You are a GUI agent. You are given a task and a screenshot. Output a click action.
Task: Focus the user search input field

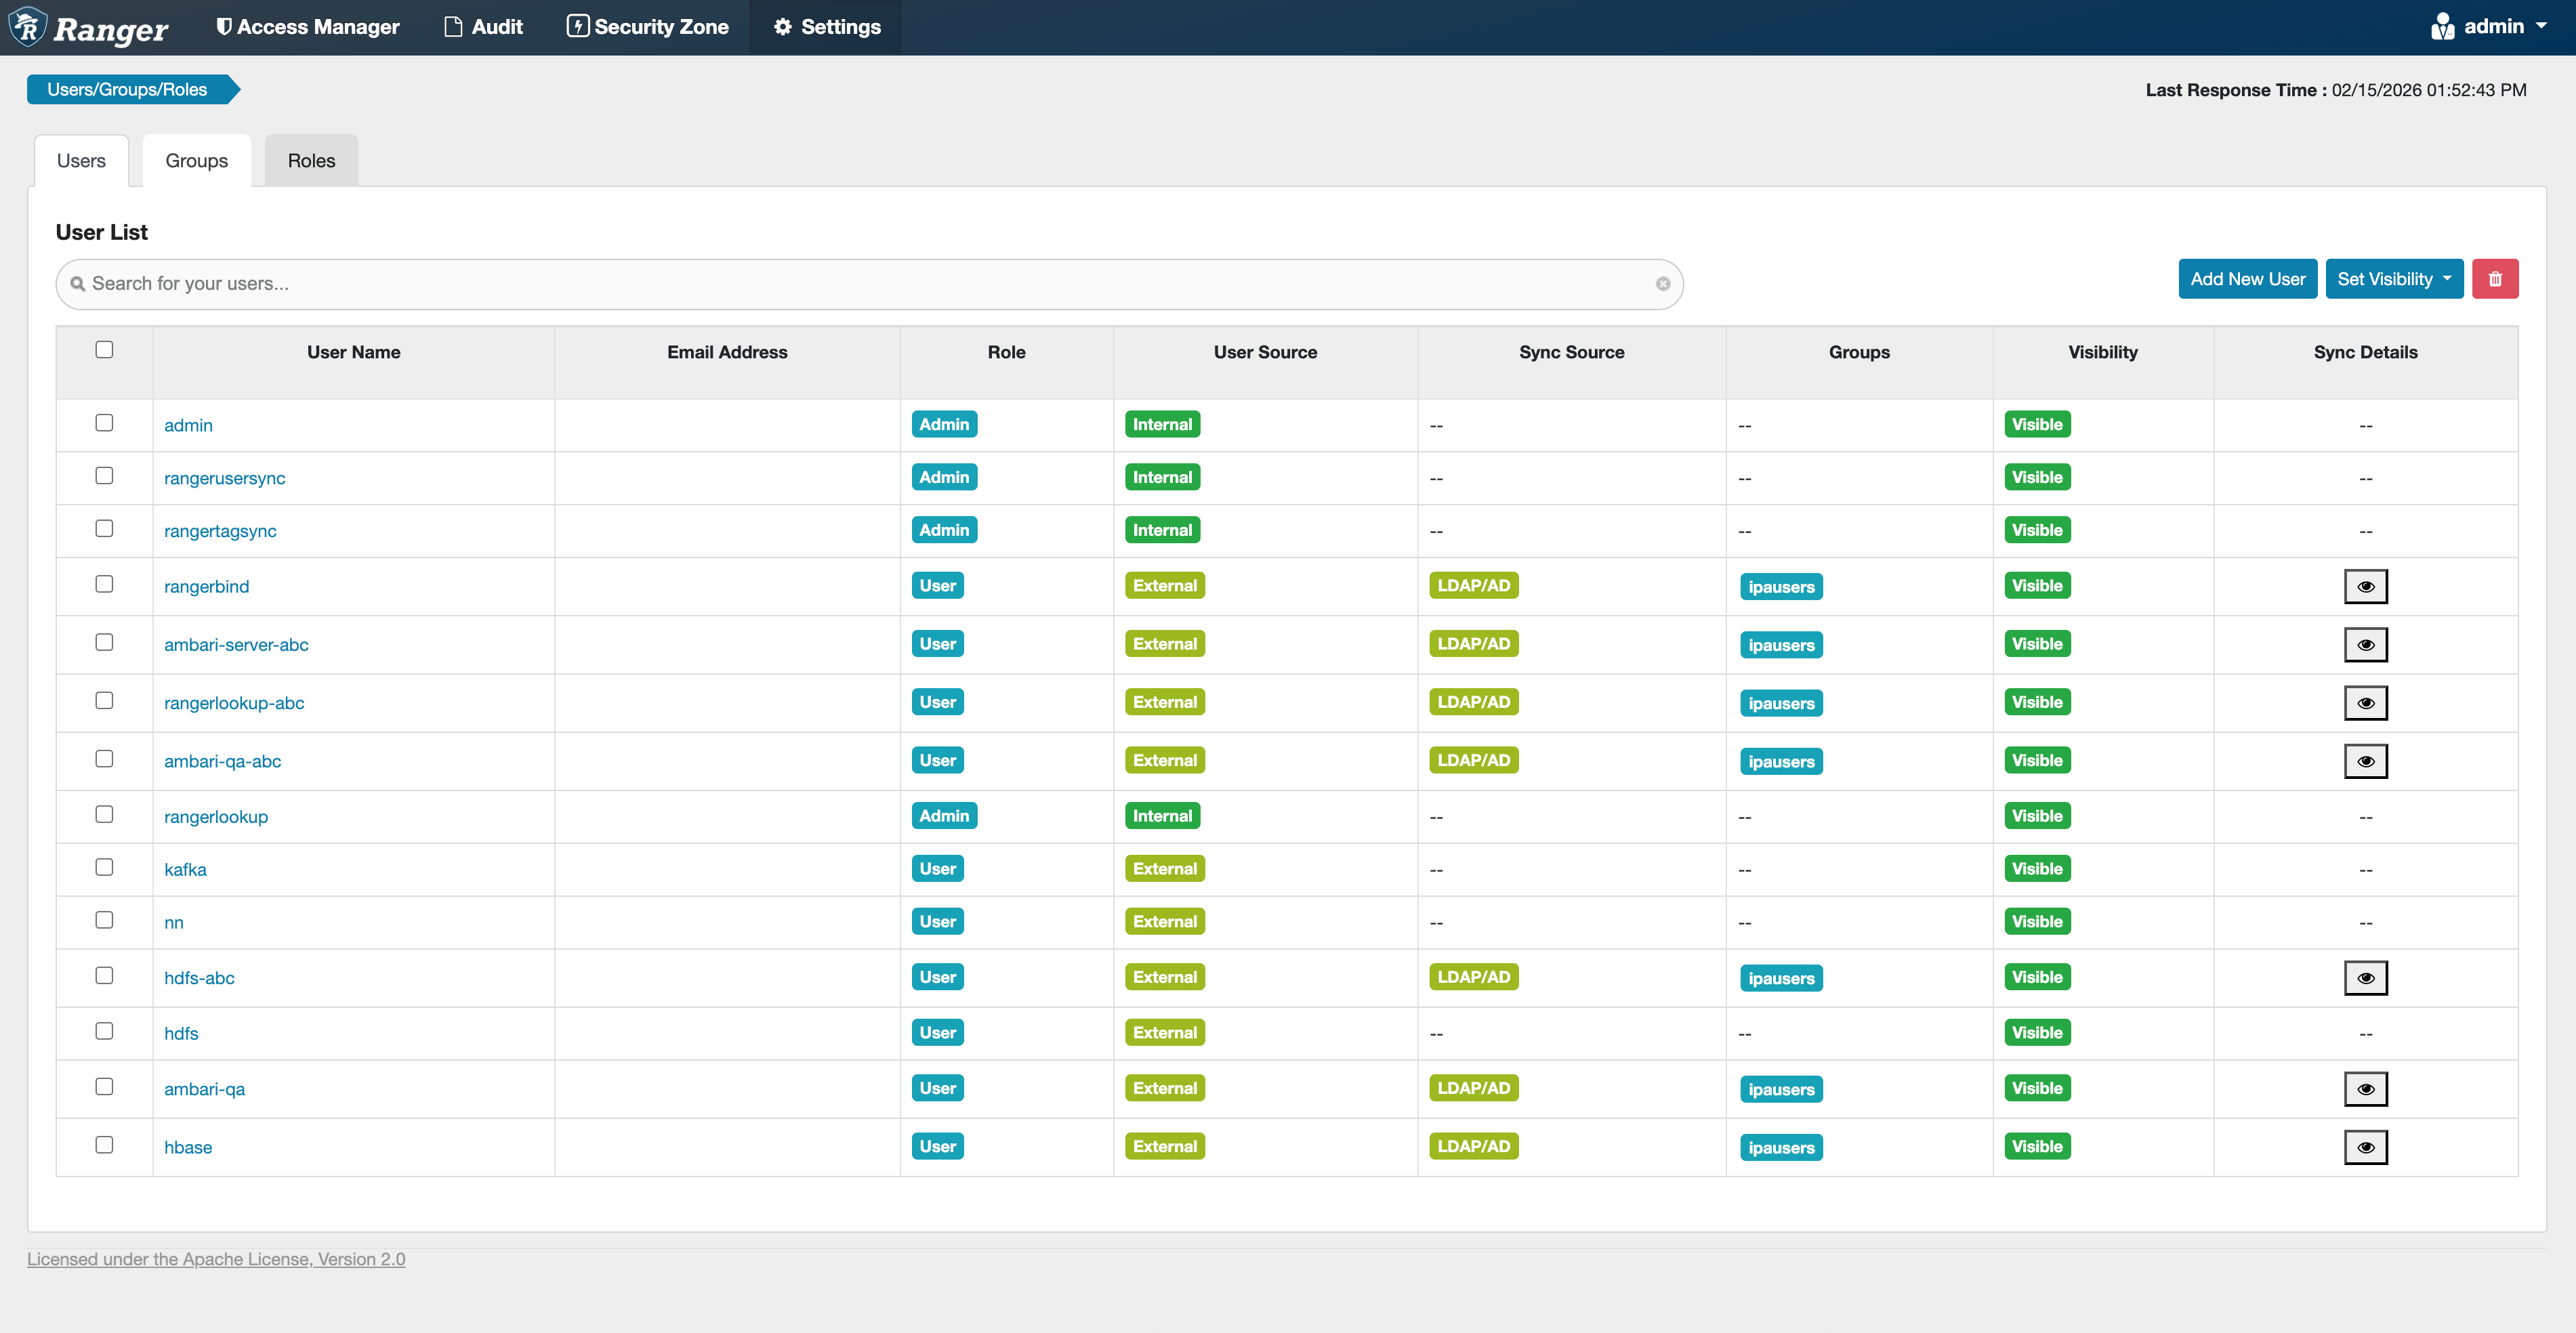(x=860, y=284)
